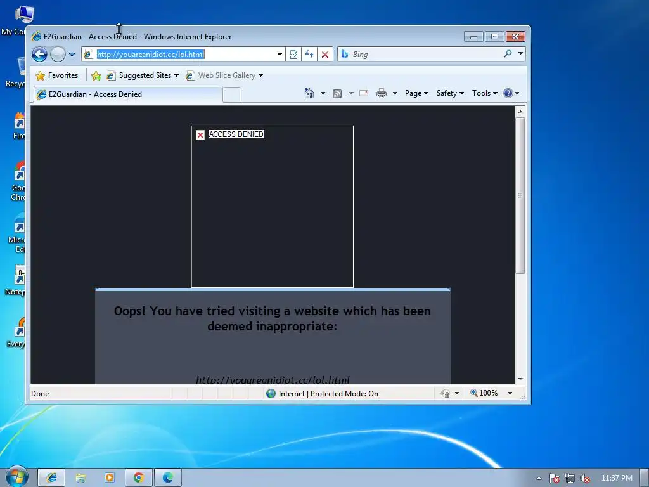Click the scroll up arrow
The height and width of the screenshot is (487, 649).
coord(520,112)
